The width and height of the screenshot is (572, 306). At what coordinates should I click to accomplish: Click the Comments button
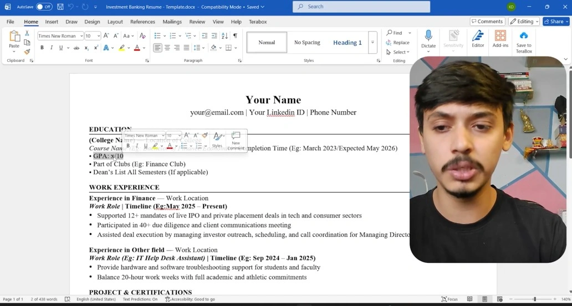(487, 22)
